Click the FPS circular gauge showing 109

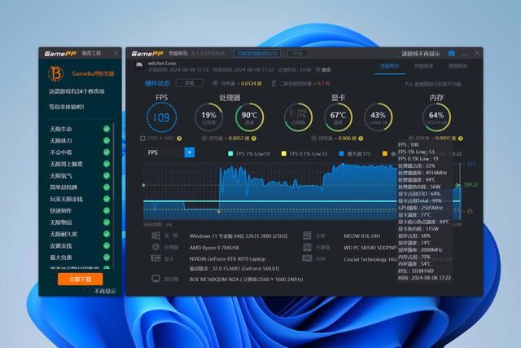point(162,117)
